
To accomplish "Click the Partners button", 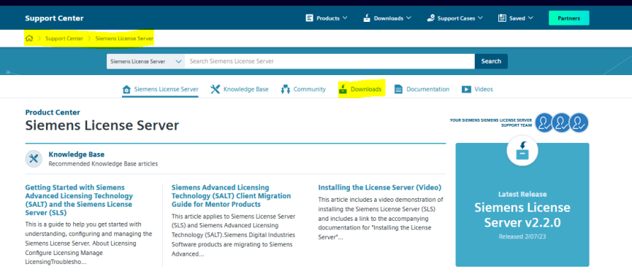I will pos(568,18).
